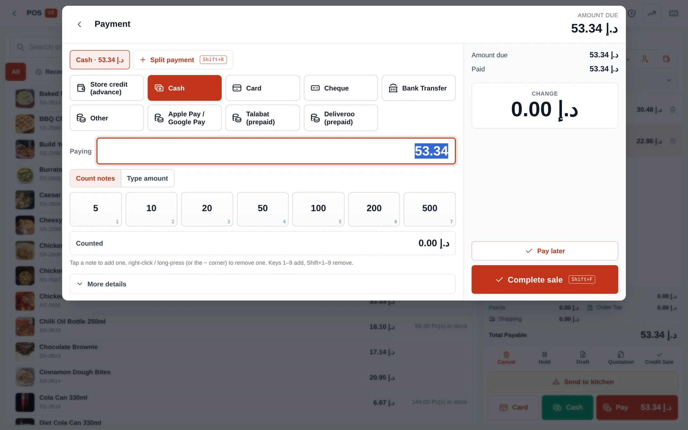The image size is (688, 430).
Task: Add a 10 note
Action: [151, 209]
